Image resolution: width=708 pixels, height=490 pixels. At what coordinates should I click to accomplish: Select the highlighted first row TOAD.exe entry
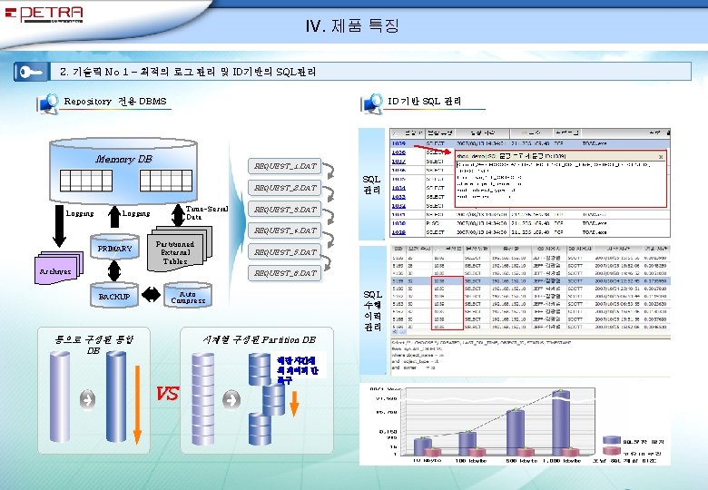595,143
